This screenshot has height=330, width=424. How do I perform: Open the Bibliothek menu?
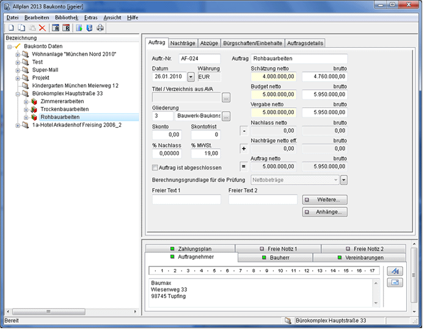67,18
